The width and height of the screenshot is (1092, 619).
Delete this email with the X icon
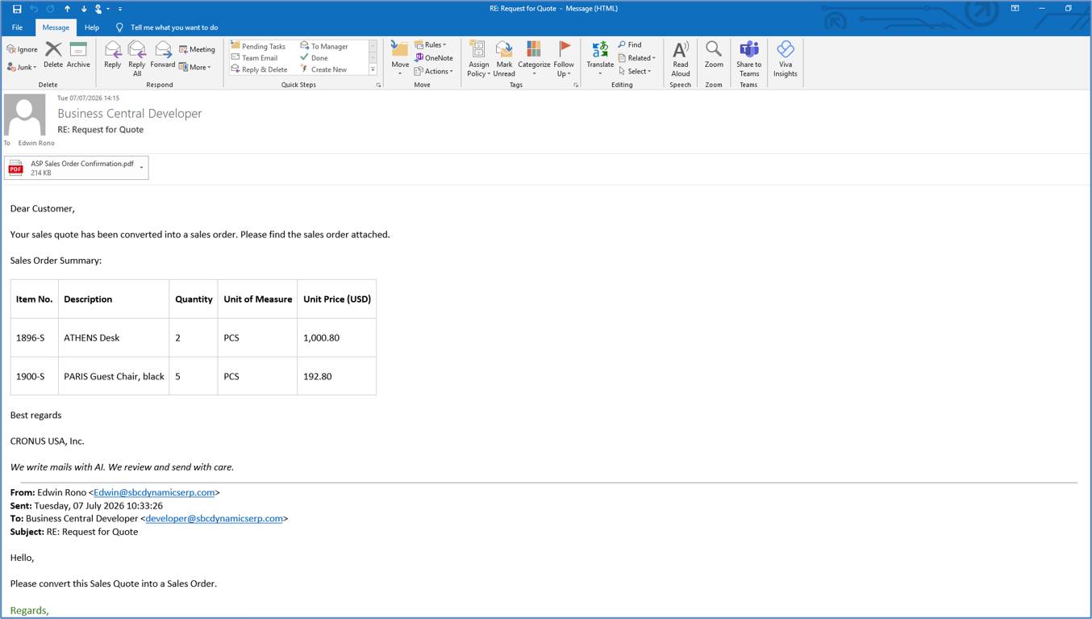(x=53, y=55)
